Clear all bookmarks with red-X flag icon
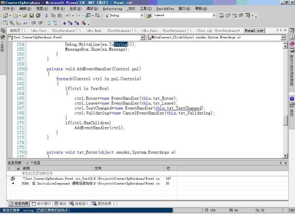Screen dimensions: 295x214 pyautogui.click(x=83, y=23)
